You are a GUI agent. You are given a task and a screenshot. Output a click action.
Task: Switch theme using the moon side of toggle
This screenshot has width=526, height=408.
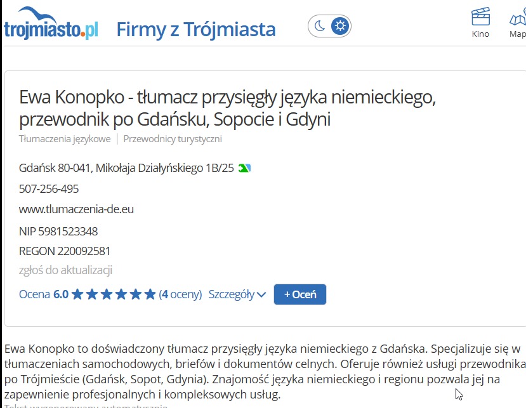click(319, 25)
